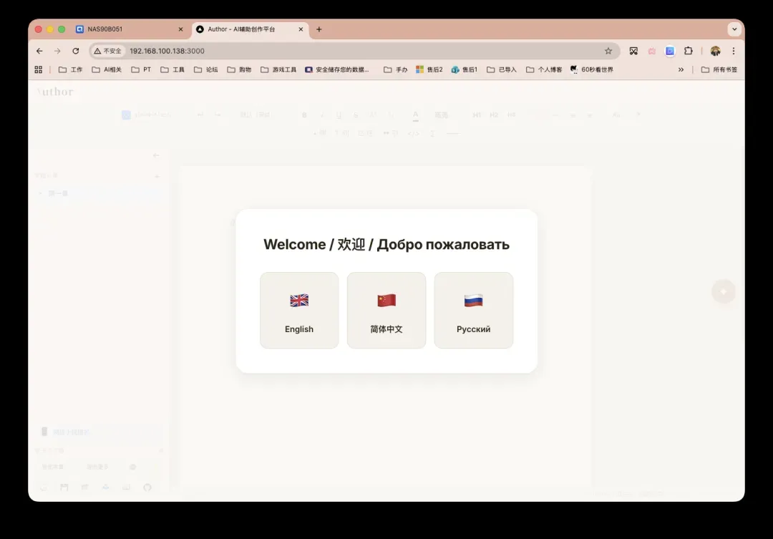The width and height of the screenshot is (773, 539).
Task: Reload the current page
Action: [x=76, y=51]
